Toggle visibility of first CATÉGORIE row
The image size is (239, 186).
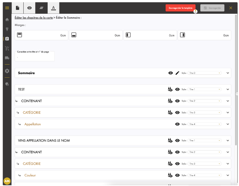[x=177, y=112]
